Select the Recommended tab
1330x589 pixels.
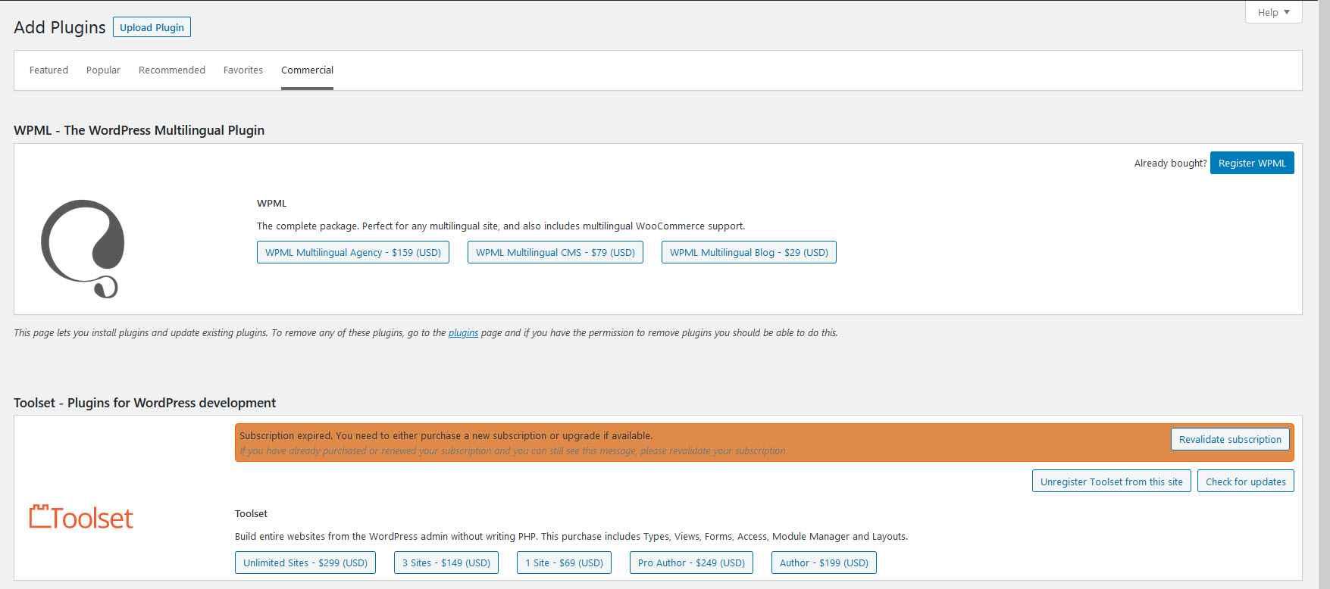[172, 70]
